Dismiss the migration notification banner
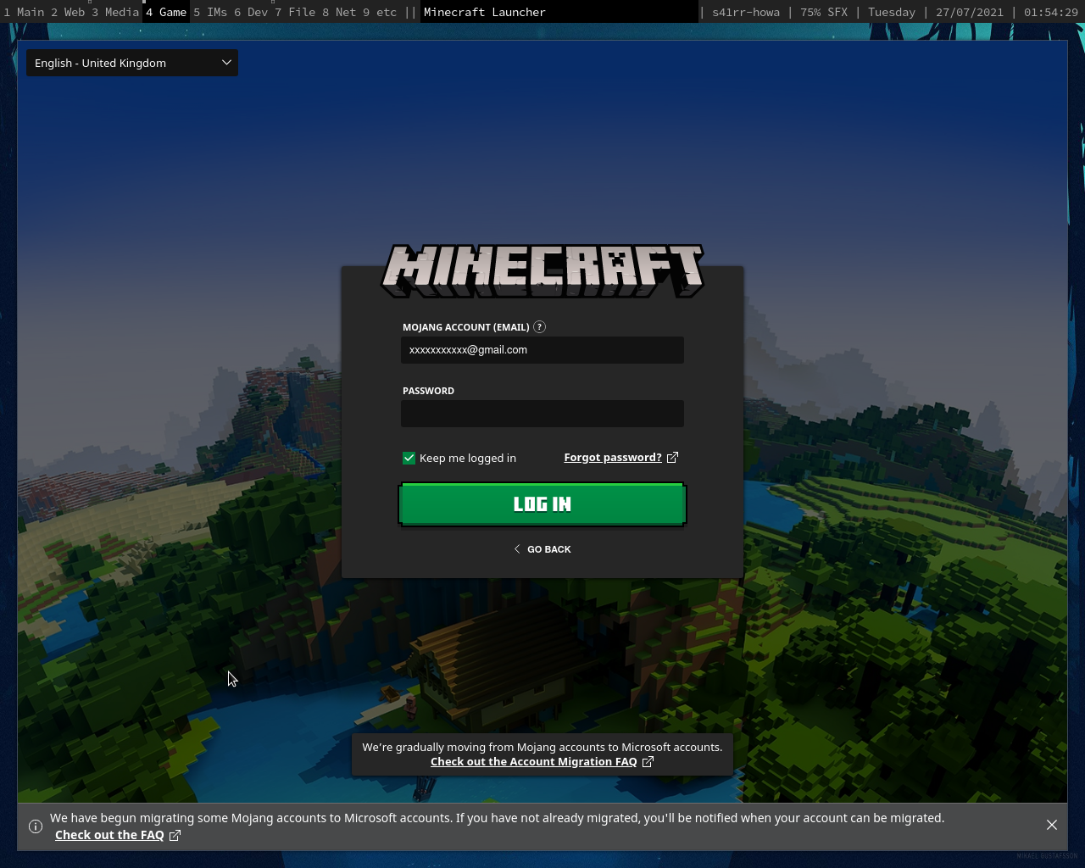Image resolution: width=1085 pixels, height=868 pixels. point(1052,825)
